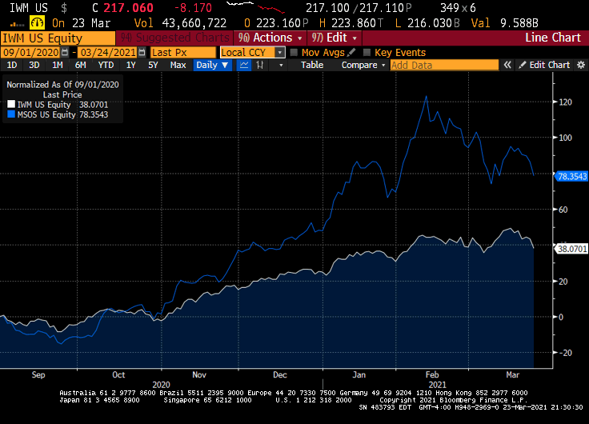
Task: Click the end date field 03/24/2021
Action: tap(108, 52)
